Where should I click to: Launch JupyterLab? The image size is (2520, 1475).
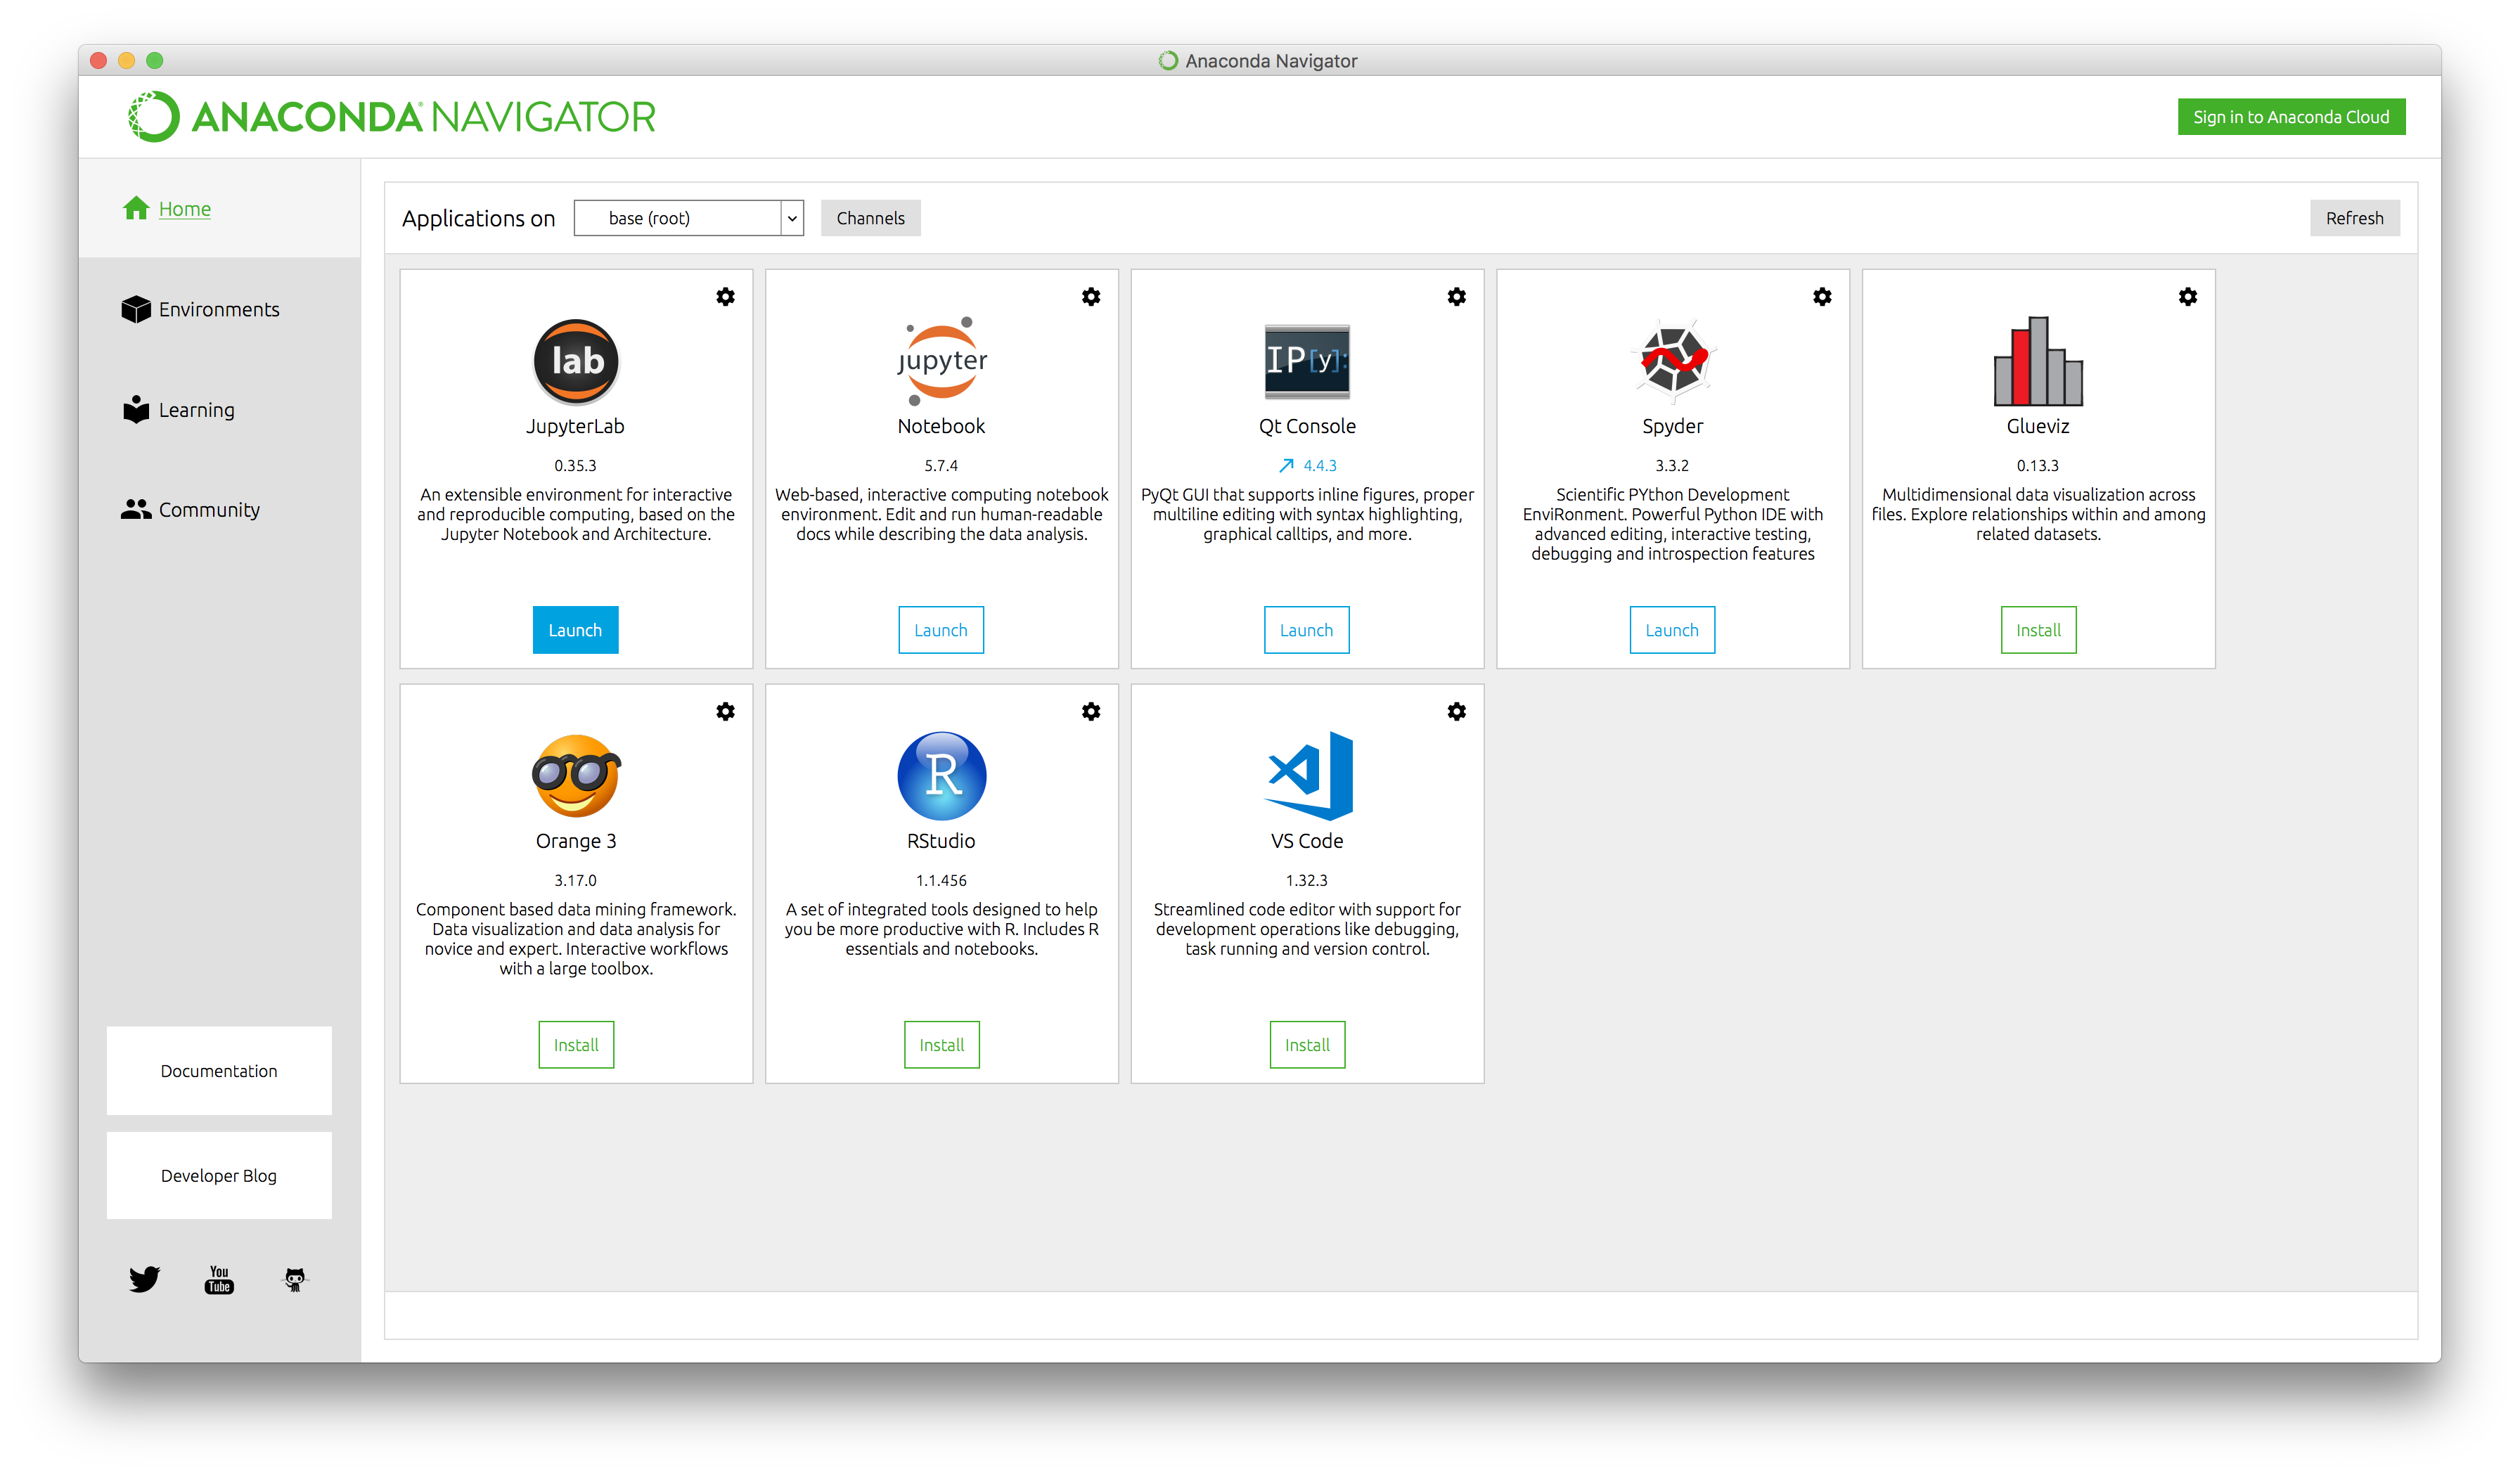coord(576,630)
